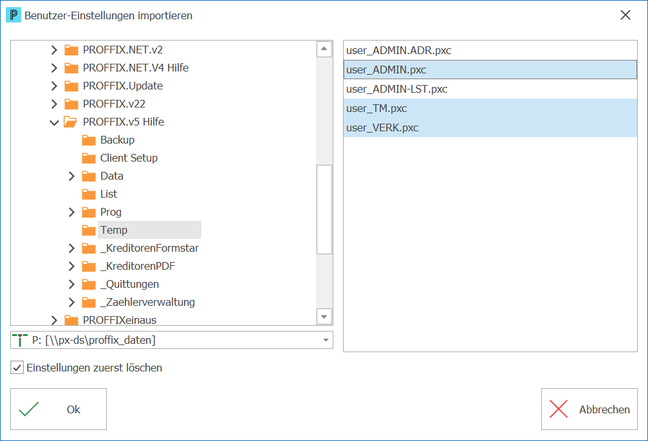Click the folder tree vertical scrollbar thumb
648x441 pixels.
(x=324, y=209)
